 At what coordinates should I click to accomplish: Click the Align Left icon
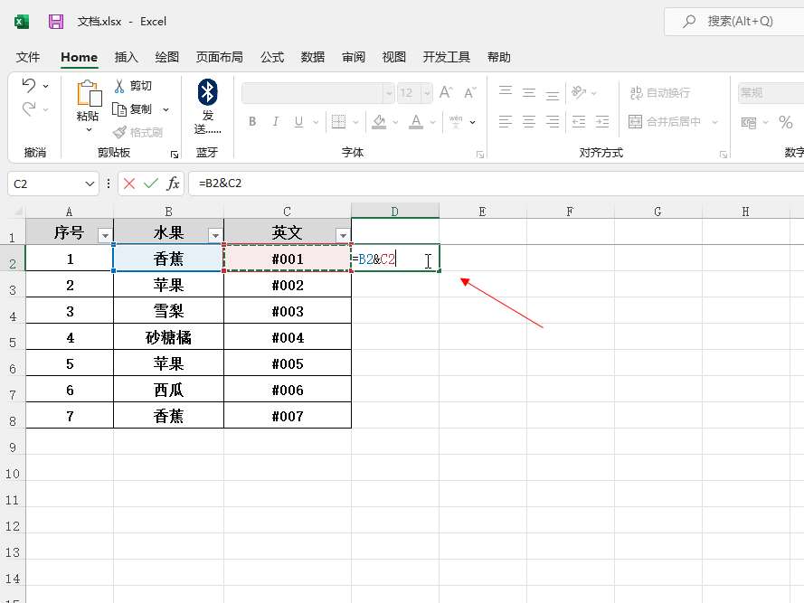[506, 121]
